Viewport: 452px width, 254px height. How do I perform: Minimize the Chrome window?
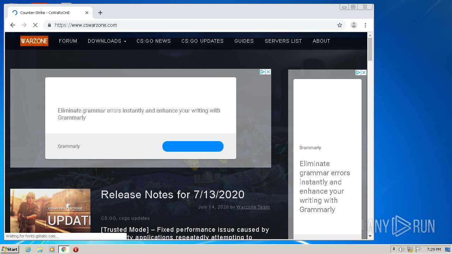coord(344,7)
